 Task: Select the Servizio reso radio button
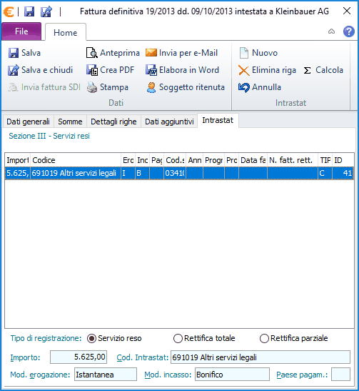click(91, 338)
